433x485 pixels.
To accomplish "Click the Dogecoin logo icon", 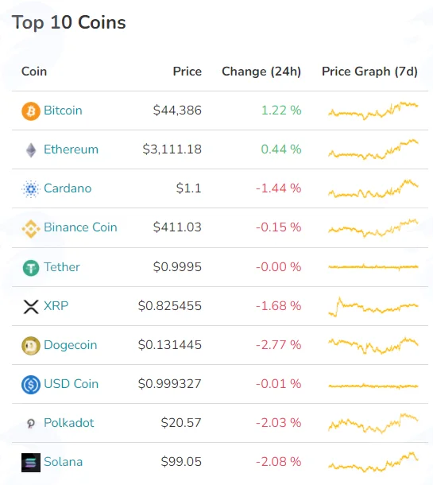I will (x=31, y=346).
